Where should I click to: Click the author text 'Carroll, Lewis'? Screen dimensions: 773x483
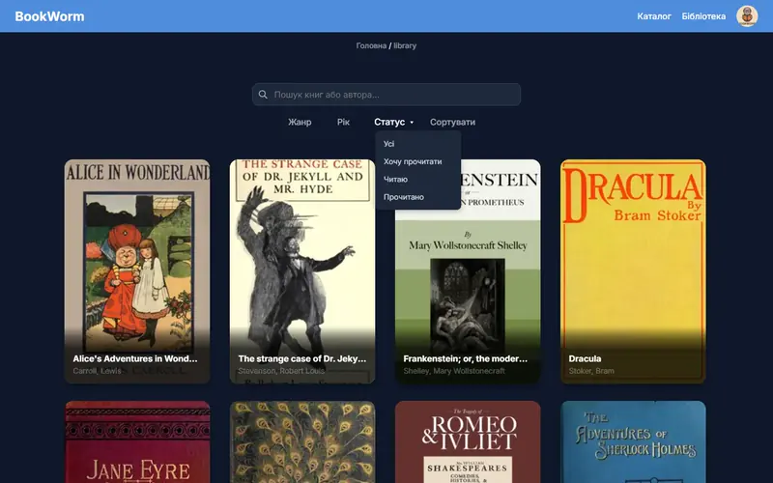(x=98, y=371)
